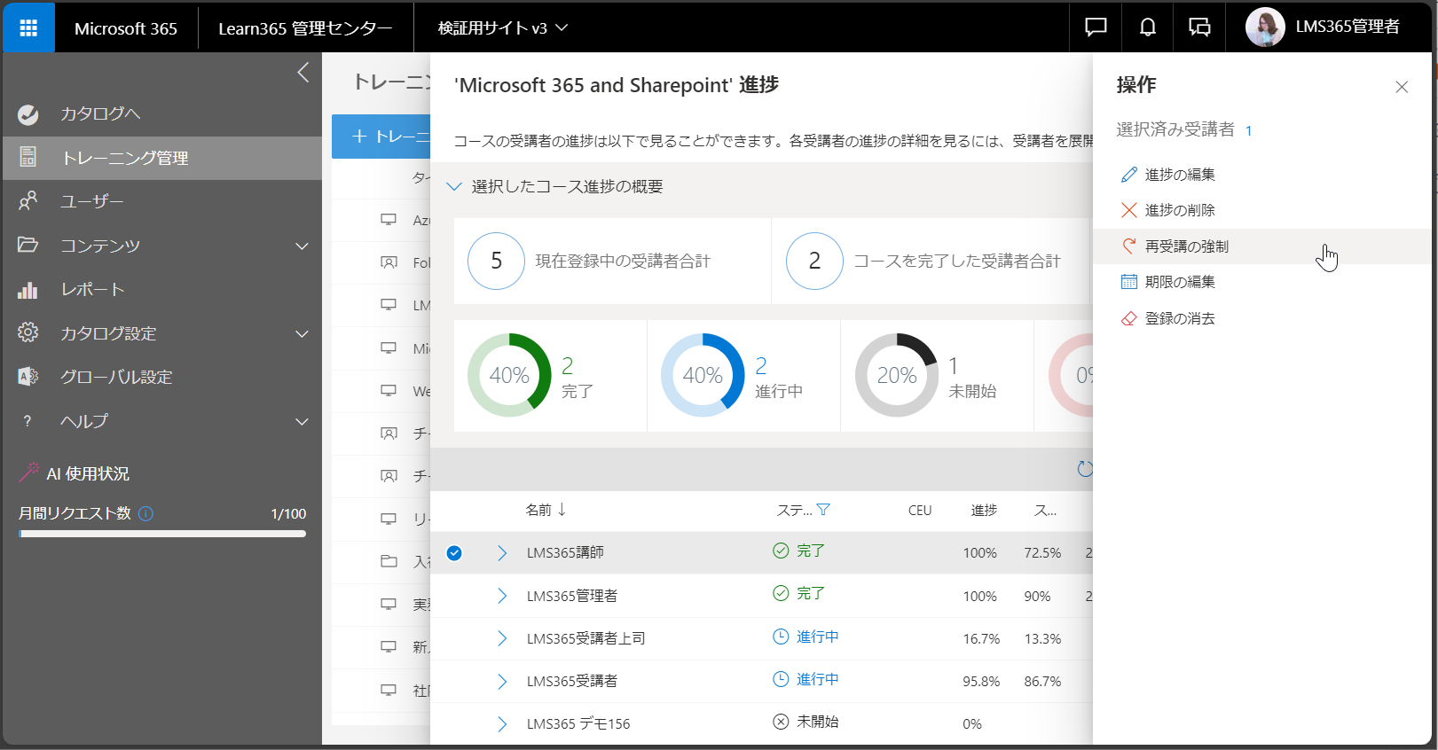This screenshot has height=750, width=1438.
Task: Expand the カタログ設定 sidebar submenu
Action: coord(303,333)
